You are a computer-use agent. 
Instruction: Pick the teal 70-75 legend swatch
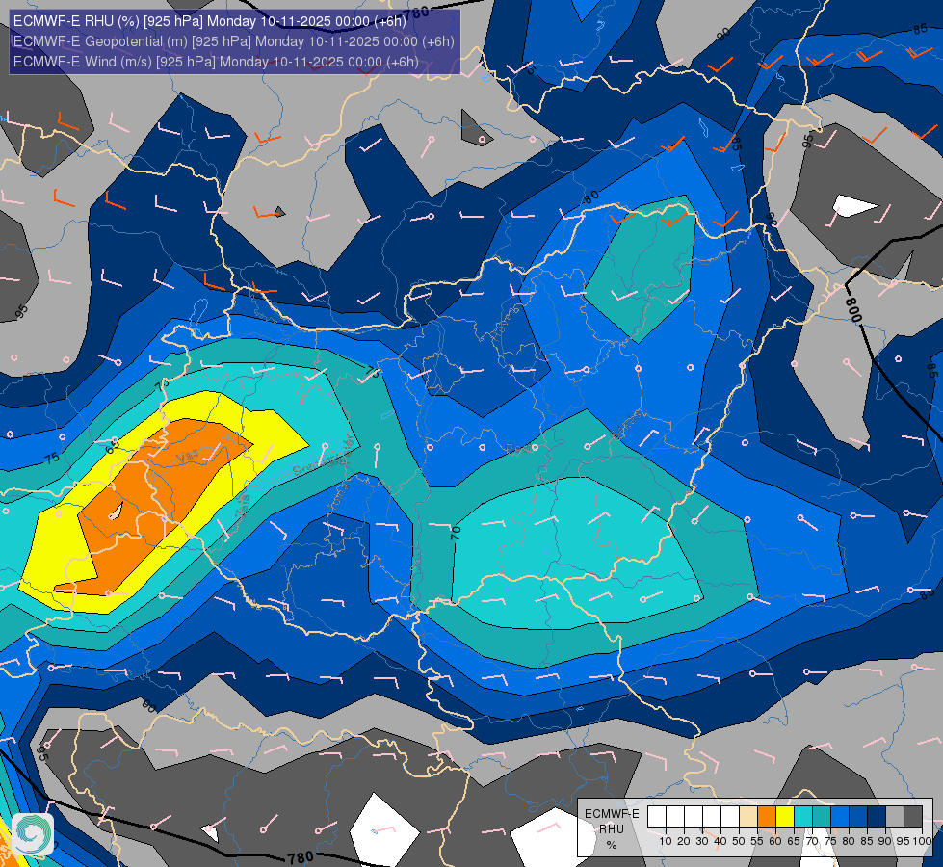[822, 817]
